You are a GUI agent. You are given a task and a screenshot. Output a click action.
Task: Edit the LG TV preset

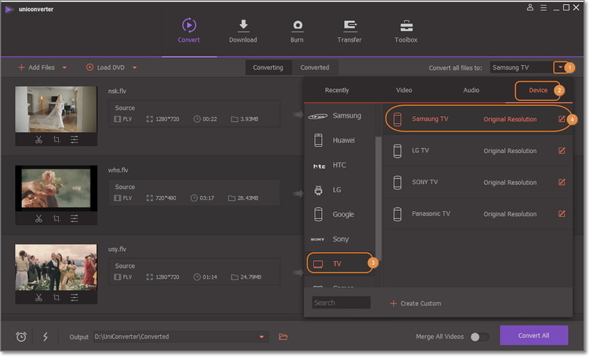(562, 151)
